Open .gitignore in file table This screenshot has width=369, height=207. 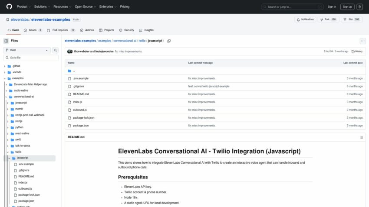click(79, 86)
